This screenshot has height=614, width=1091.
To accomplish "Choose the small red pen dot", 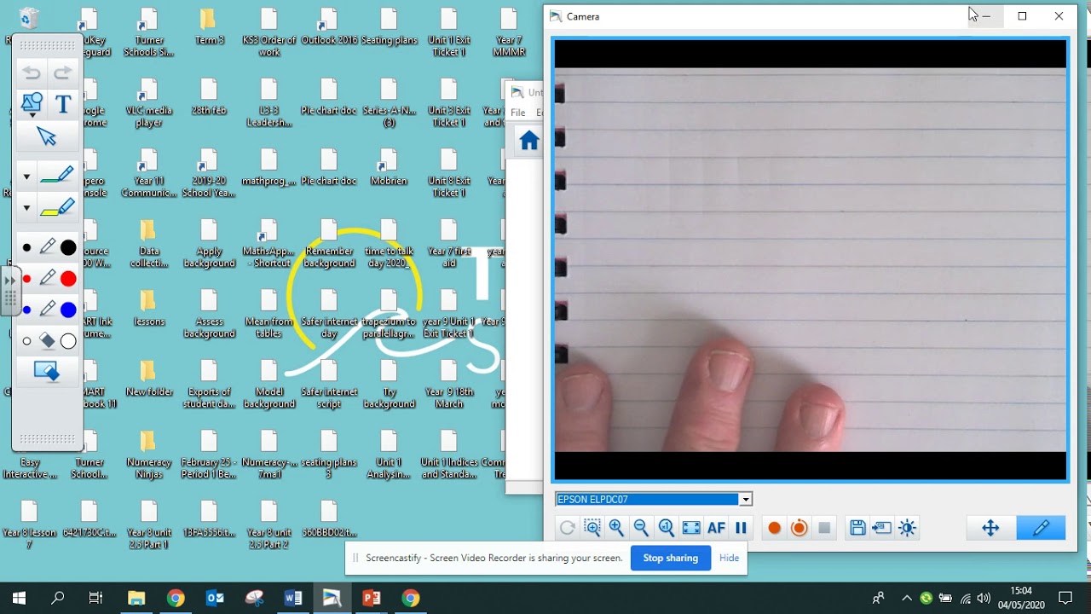I will pos(27,279).
